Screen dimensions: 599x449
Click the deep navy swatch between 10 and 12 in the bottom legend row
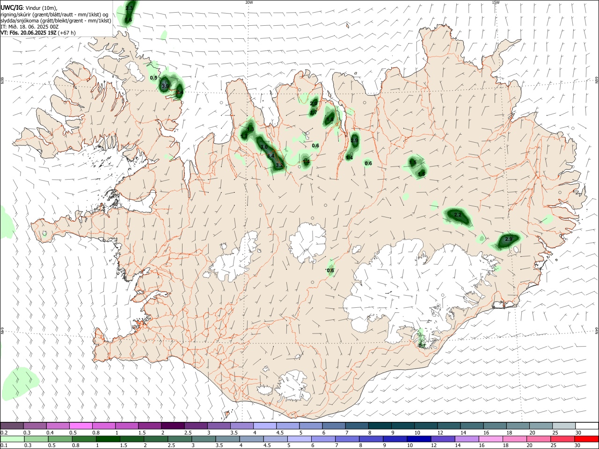419,439
